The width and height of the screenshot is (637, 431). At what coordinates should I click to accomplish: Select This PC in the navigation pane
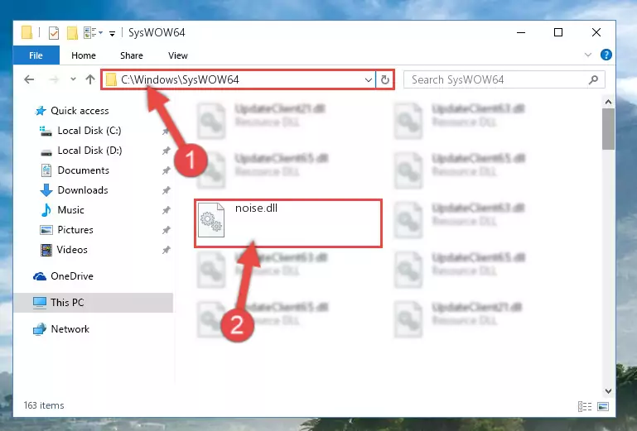click(x=94, y=302)
